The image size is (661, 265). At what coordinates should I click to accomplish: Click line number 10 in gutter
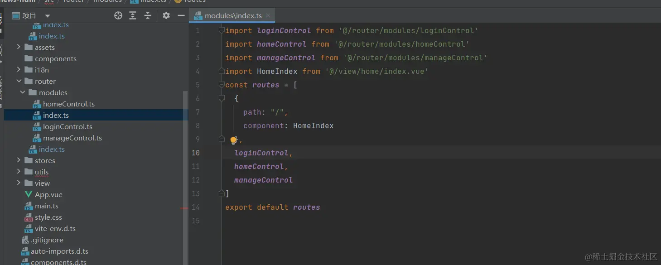click(x=195, y=153)
